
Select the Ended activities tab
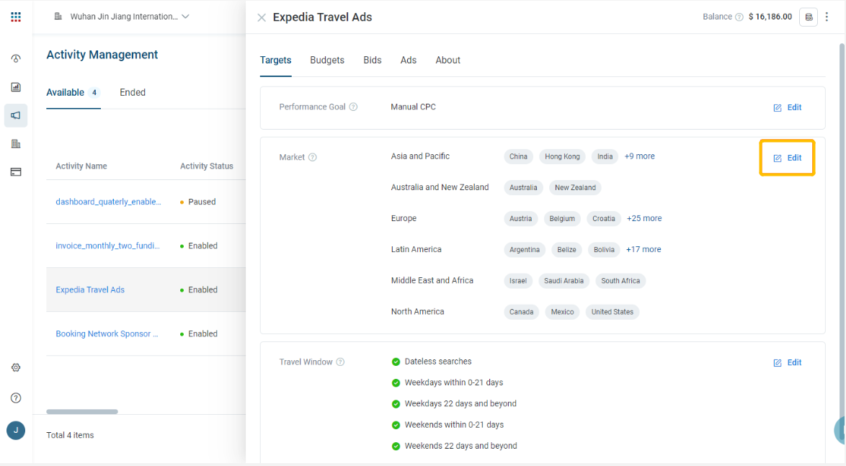click(x=133, y=93)
